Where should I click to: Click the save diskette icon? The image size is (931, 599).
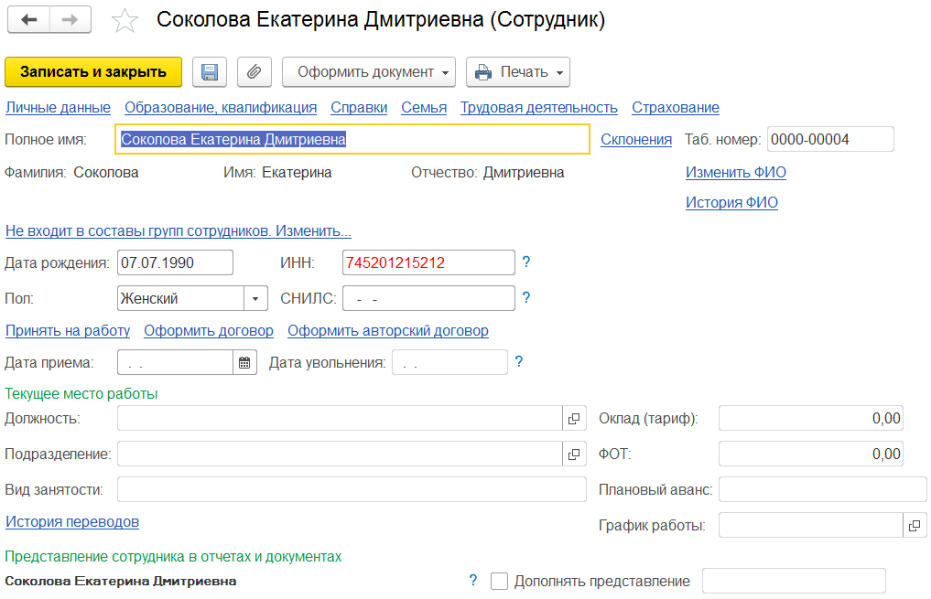coord(210,72)
